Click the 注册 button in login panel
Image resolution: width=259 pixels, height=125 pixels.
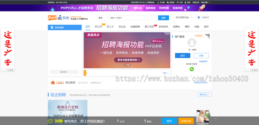pyautogui.click(x=201, y=56)
